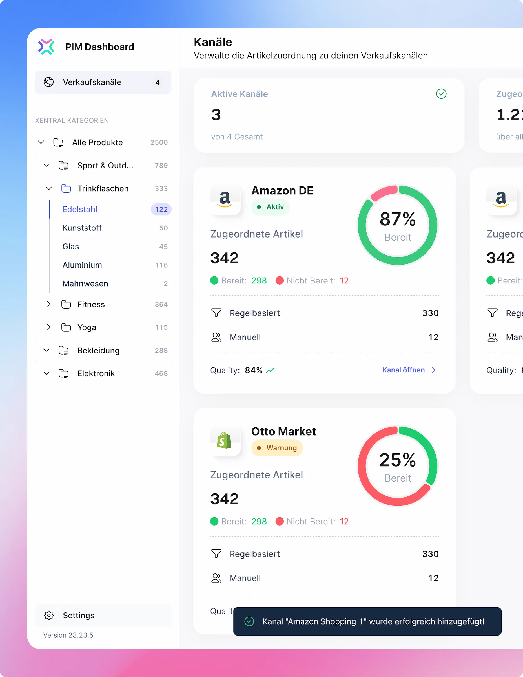523x677 pixels.
Task: Click the Yoga folder icon
Action: [x=66, y=327]
